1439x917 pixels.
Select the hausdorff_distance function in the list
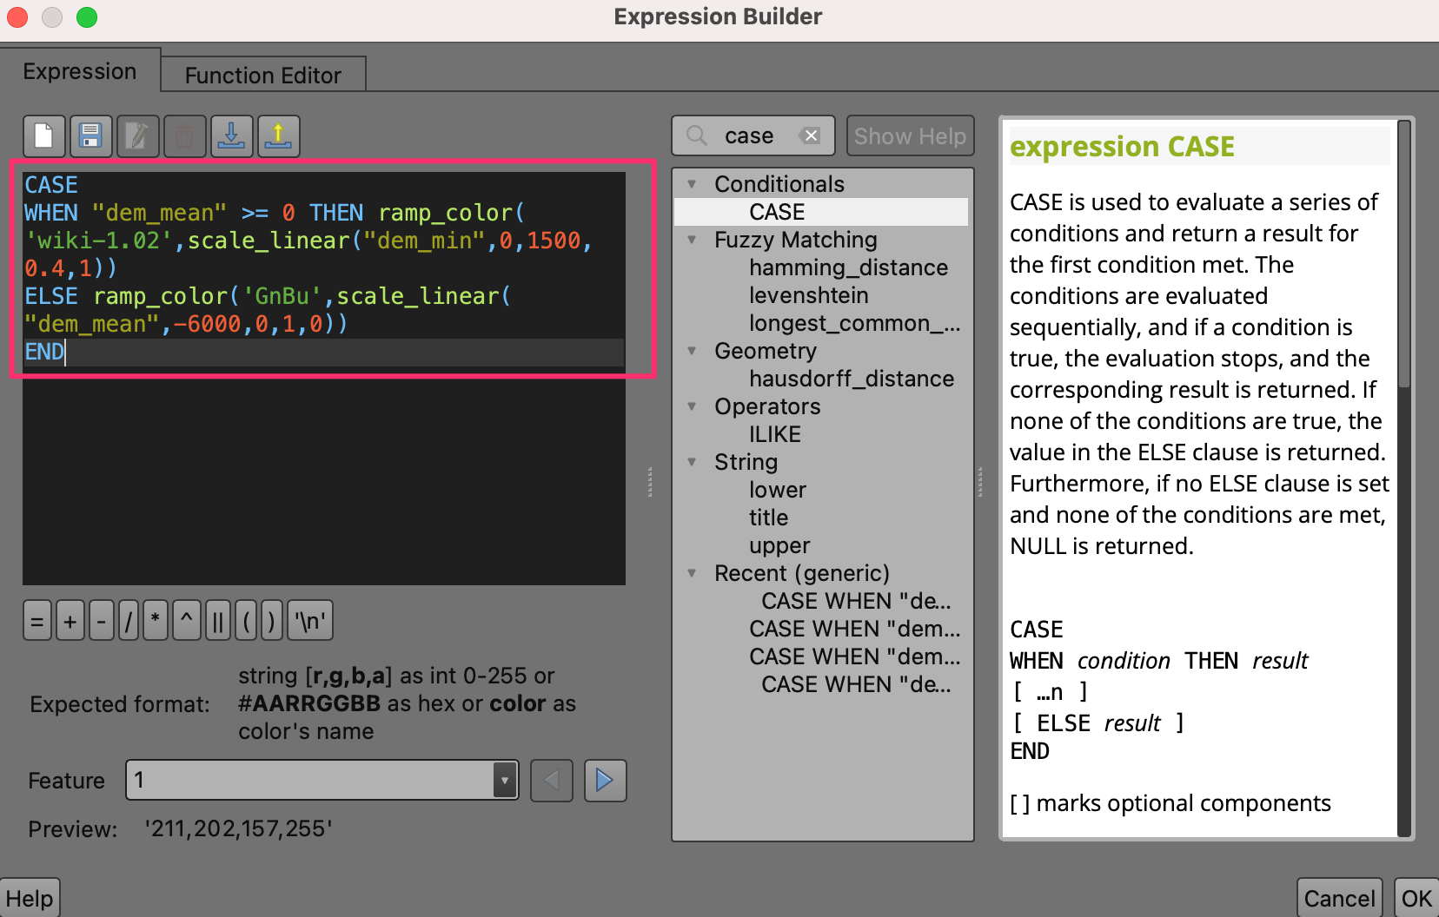point(851,379)
